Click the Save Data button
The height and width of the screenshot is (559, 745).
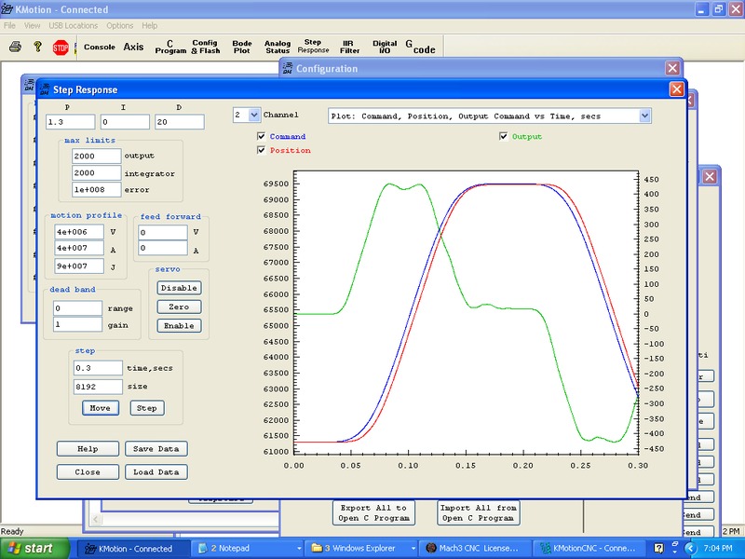pos(156,448)
